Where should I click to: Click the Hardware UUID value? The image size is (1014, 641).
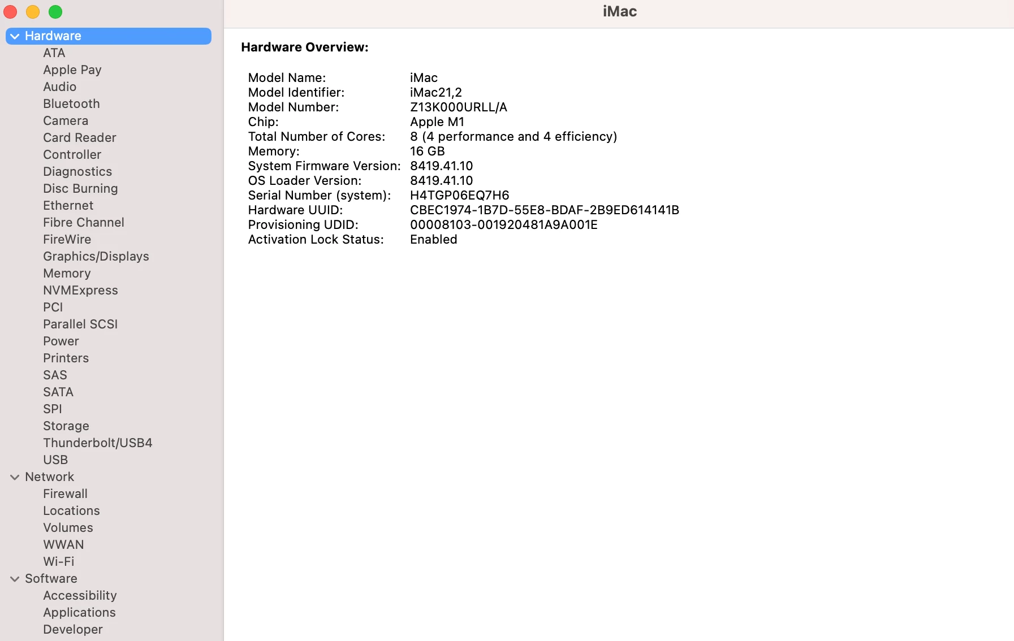pos(545,210)
